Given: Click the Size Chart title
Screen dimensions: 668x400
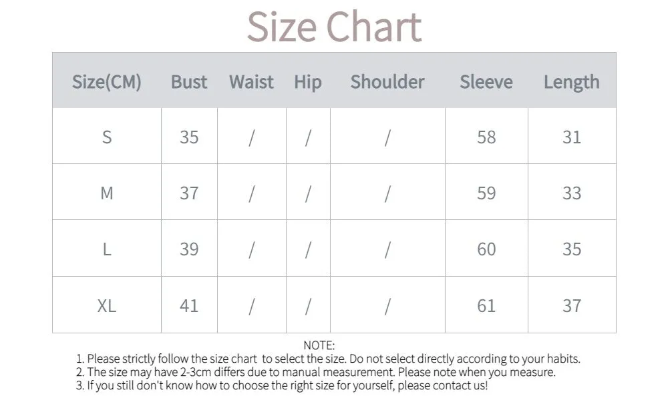Looking at the screenshot, I should tap(335, 27).
